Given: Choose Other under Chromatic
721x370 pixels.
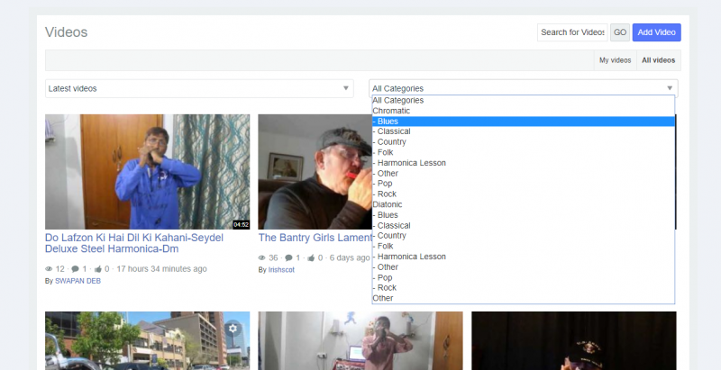Looking at the screenshot, I should click(x=524, y=174).
